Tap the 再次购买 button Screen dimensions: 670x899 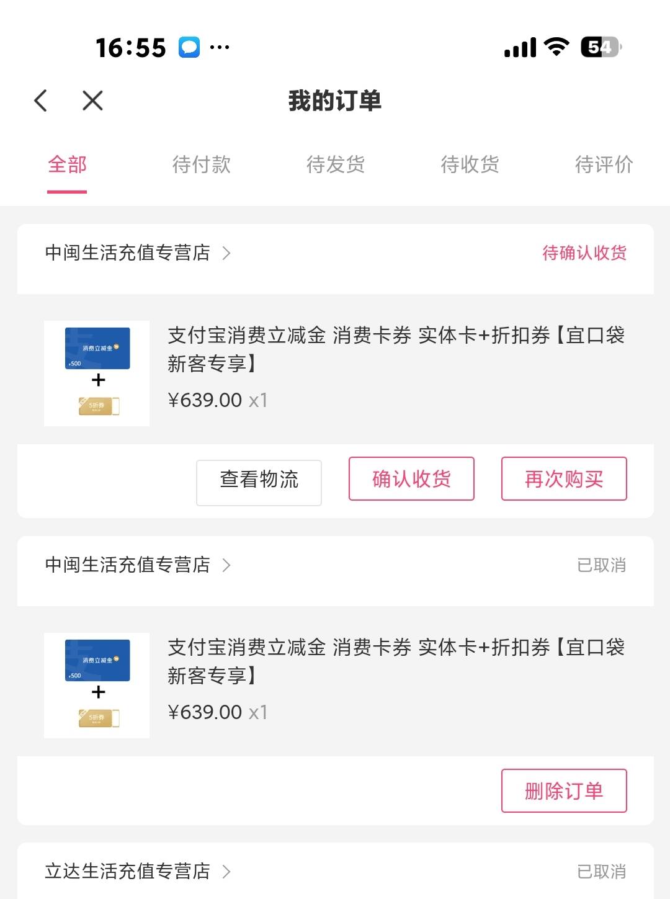(x=564, y=479)
